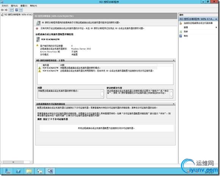Collapse the RD 授权诊断程序信息 section

click(x=174, y=60)
